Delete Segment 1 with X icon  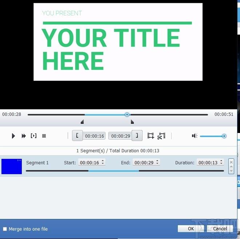[x=231, y=162]
